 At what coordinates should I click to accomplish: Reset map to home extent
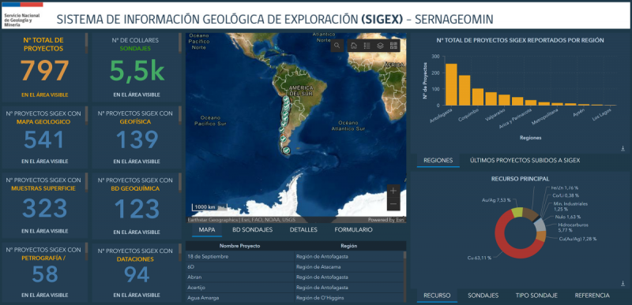(353, 46)
